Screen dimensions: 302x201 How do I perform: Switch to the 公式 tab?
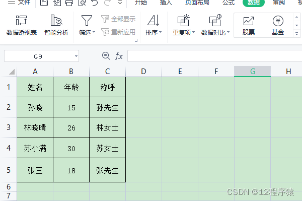coord(229,3)
